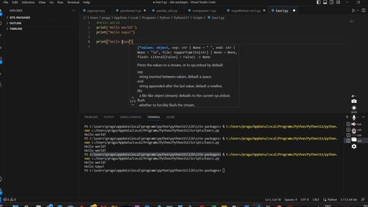Switch to the mypdfminer-exe1.py editor tab
Screen dimensions: 368x207
[x=246, y=11]
